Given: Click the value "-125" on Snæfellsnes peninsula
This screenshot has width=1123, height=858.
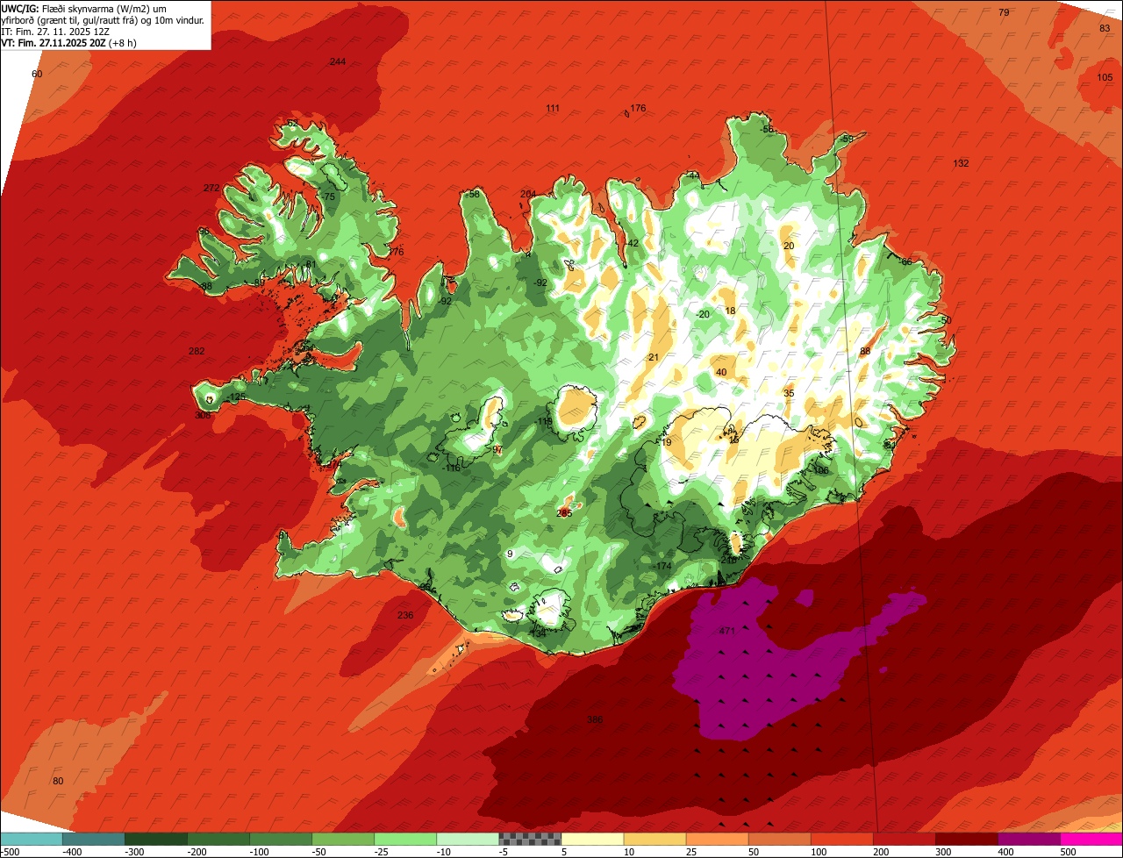Looking at the screenshot, I should (235, 398).
